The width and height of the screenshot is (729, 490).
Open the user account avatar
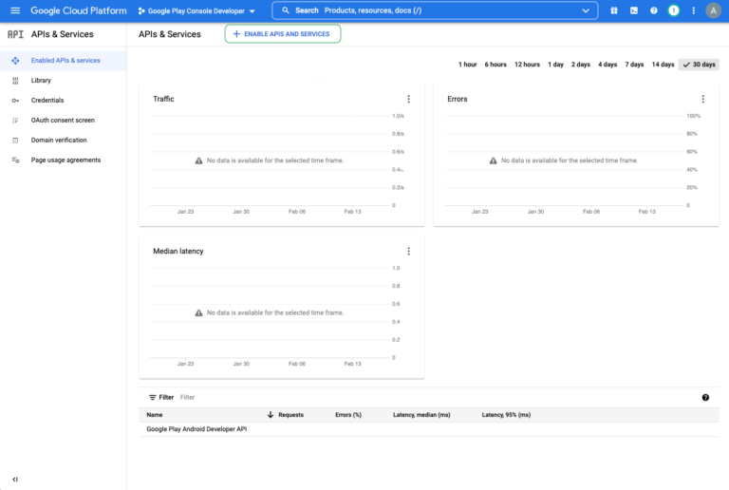(x=713, y=10)
